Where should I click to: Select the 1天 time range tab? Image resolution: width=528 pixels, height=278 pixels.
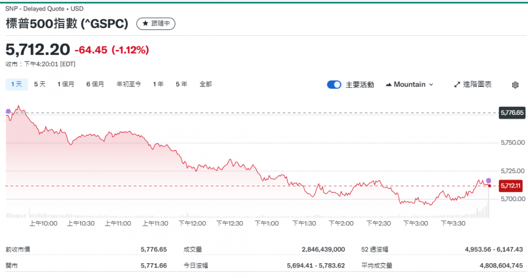[x=16, y=84]
